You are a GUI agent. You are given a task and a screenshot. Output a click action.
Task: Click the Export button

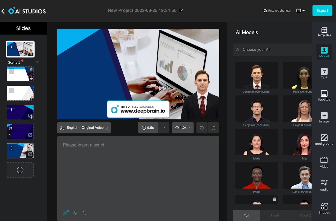(322, 11)
